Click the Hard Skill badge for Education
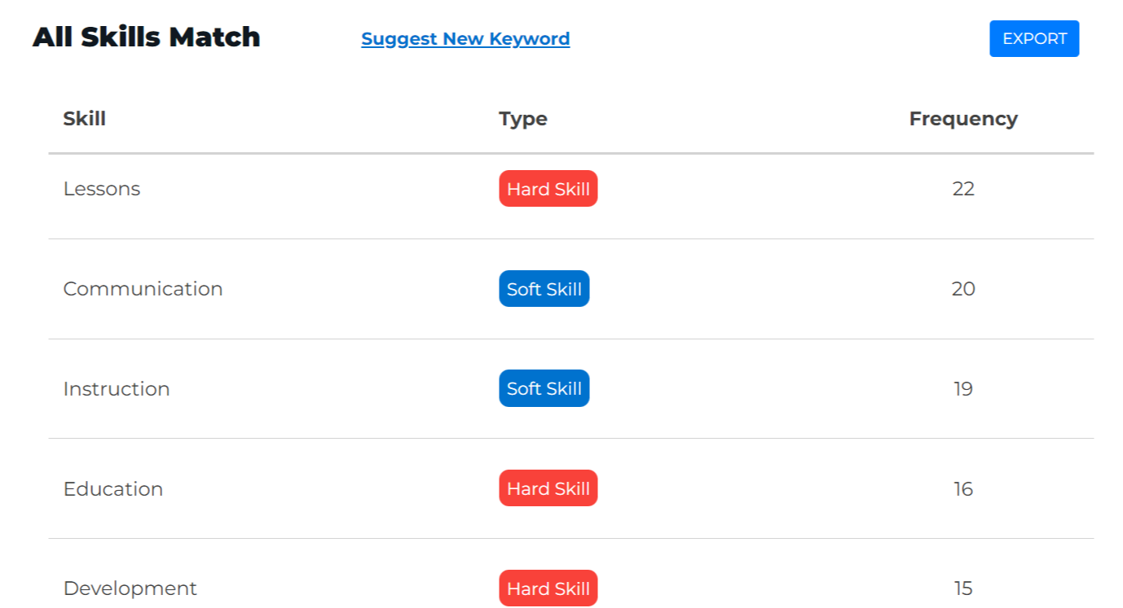 point(548,488)
